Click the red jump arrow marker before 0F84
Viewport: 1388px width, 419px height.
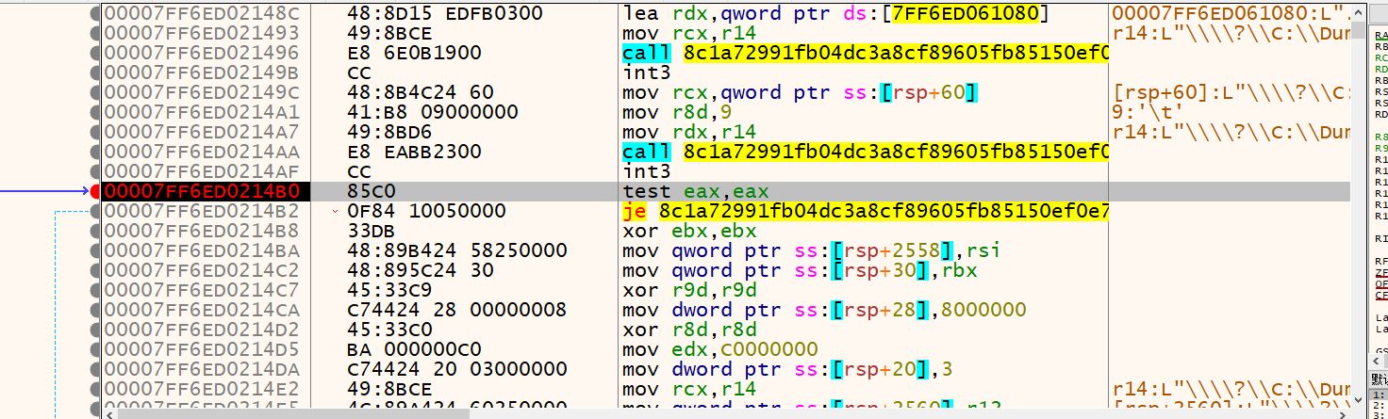point(337,212)
